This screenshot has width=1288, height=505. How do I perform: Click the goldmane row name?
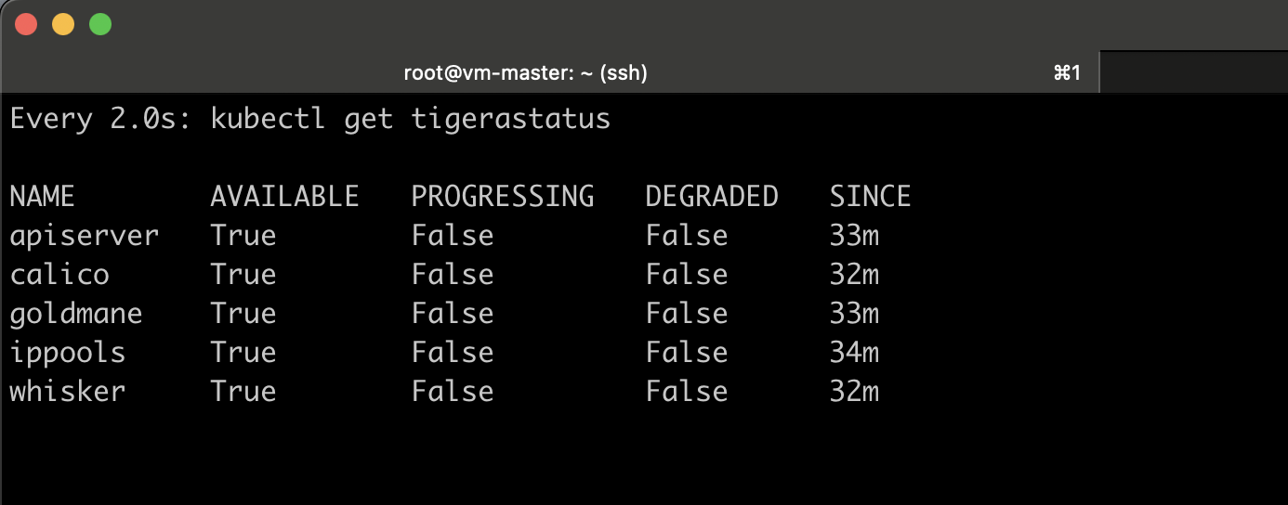(76, 314)
